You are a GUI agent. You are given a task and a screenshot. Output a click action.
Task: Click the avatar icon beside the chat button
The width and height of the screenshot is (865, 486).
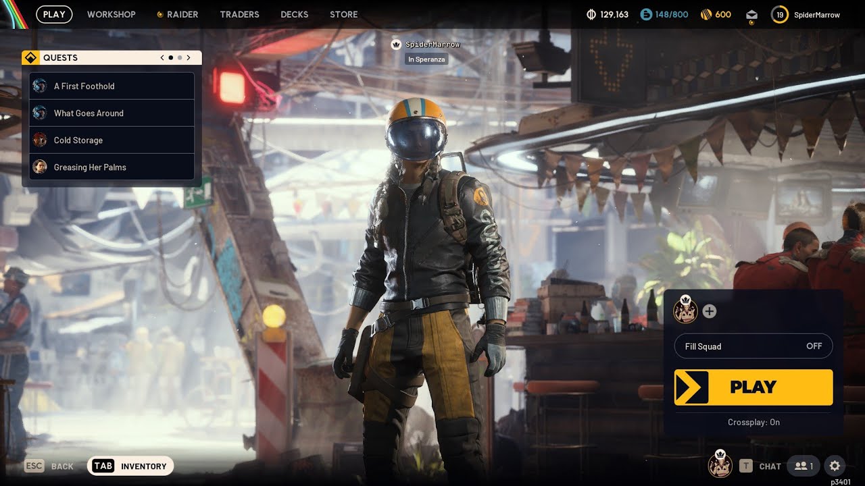click(720, 464)
